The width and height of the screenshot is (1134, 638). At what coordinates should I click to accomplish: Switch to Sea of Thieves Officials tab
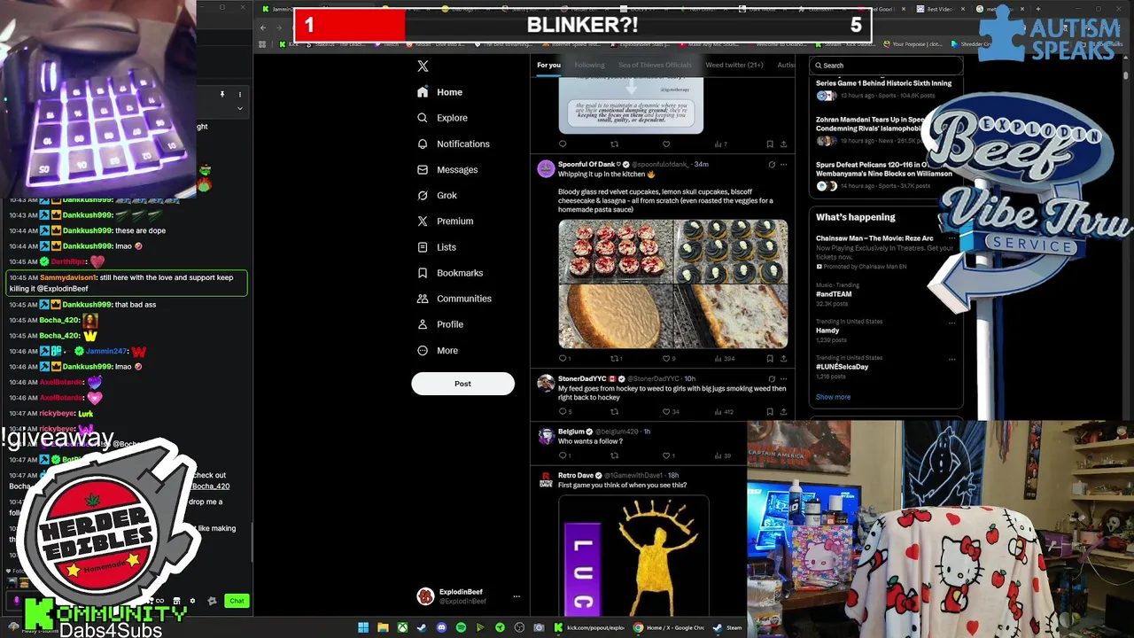click(x=655, y=65)
